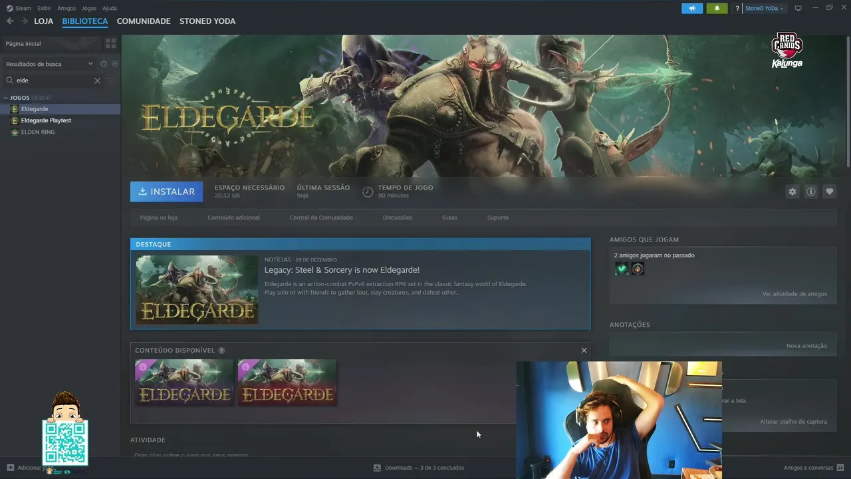Open the Exibir menu
Image resolution: width=851 pixels, height=479 pixels.
[44, 8]
